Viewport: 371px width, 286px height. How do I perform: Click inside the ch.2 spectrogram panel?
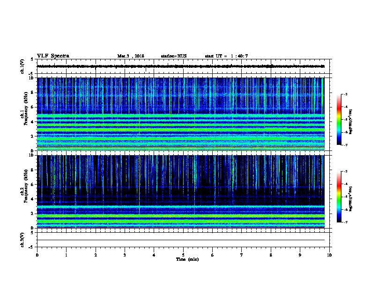point(181,192)
